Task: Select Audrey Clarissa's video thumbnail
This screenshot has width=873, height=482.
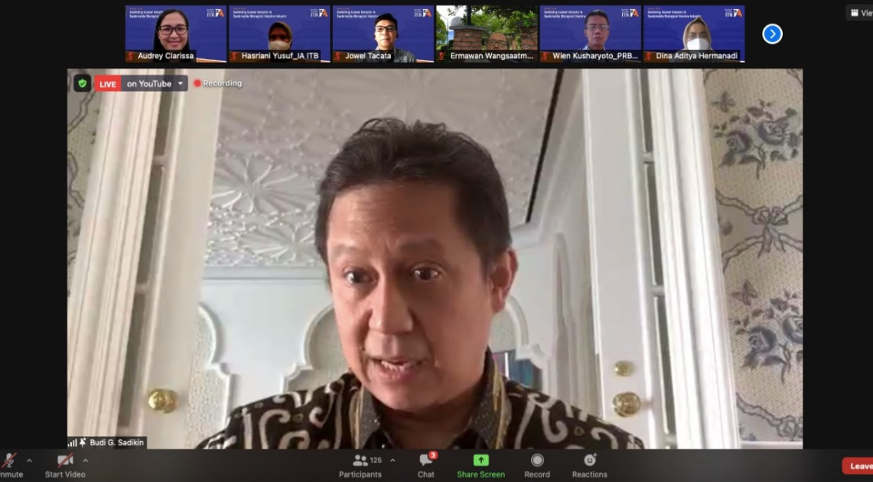Action: click(176, 34)
